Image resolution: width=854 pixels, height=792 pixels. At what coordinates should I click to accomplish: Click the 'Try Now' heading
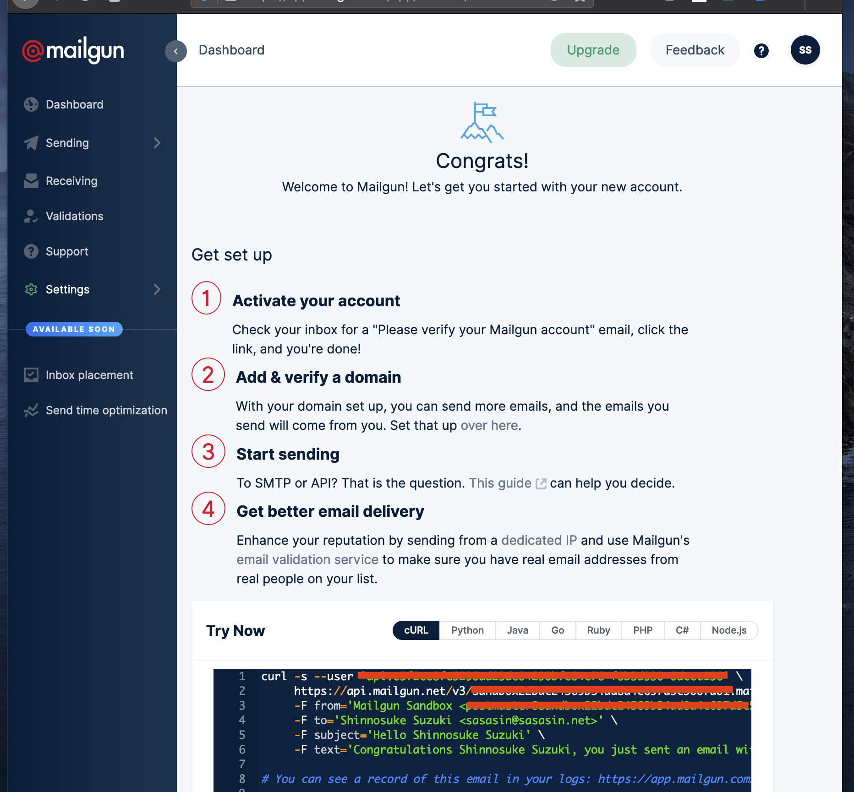tap(235, 631)
